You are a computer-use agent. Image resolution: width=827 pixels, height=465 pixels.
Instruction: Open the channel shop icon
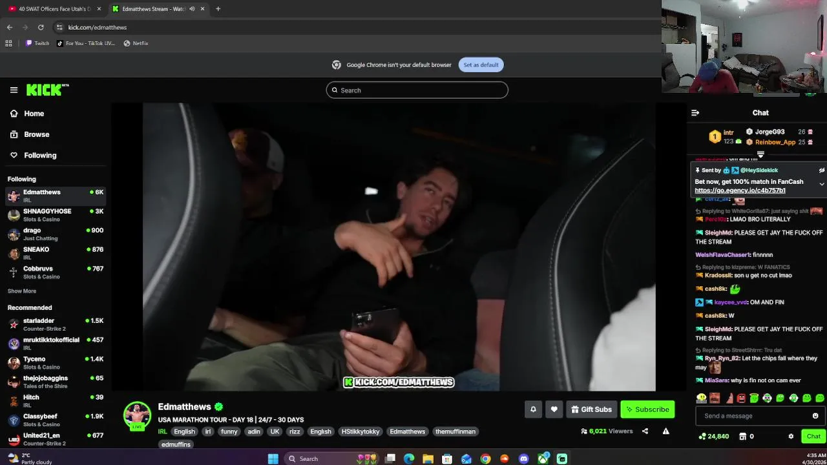pos(743,437)
